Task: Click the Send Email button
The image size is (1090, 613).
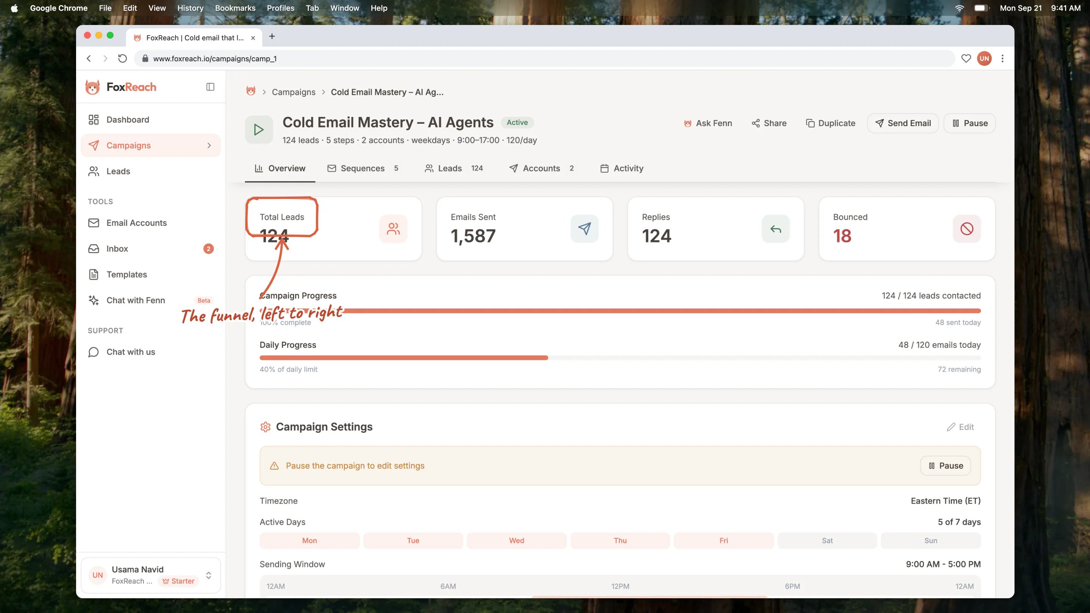Action: coord(903,123)
